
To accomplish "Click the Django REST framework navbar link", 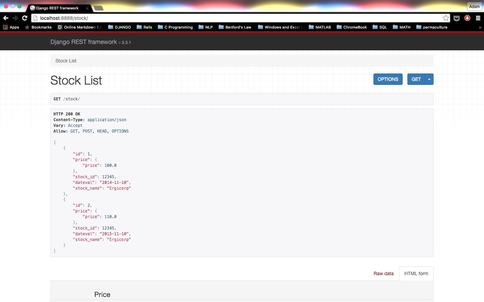I will tap(84, 42).
